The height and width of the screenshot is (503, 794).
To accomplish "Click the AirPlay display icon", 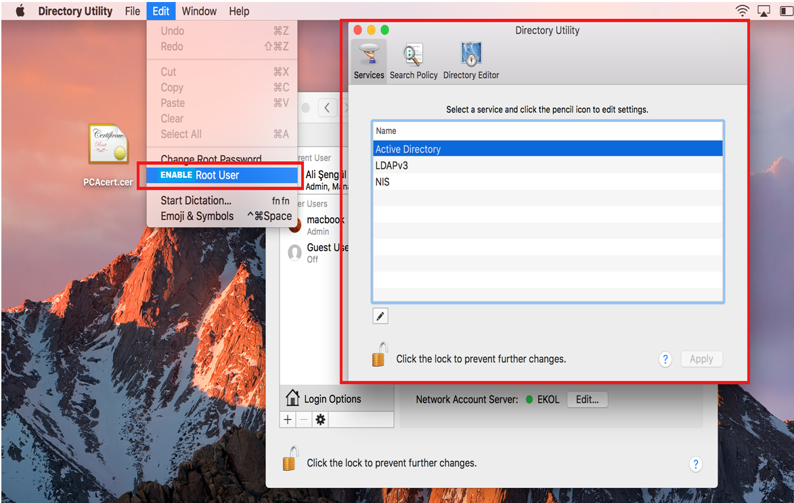I will click(764, 11).
